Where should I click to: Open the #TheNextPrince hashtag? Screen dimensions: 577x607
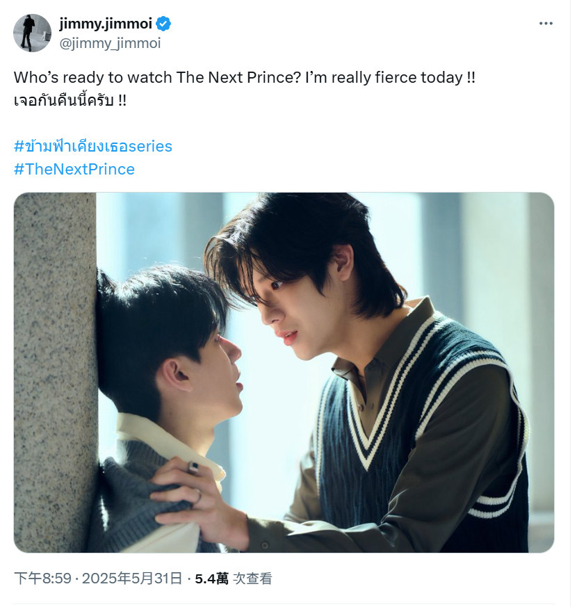click(74, 169)
